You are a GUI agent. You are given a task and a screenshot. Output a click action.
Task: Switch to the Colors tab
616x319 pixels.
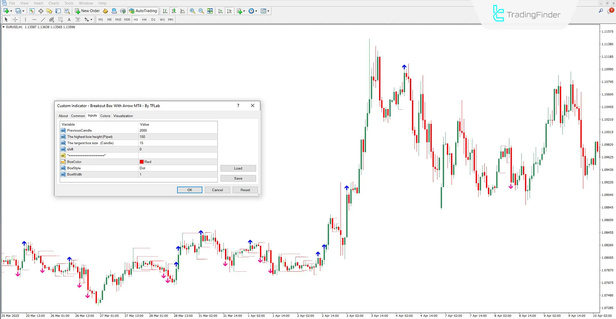(105, 116)
